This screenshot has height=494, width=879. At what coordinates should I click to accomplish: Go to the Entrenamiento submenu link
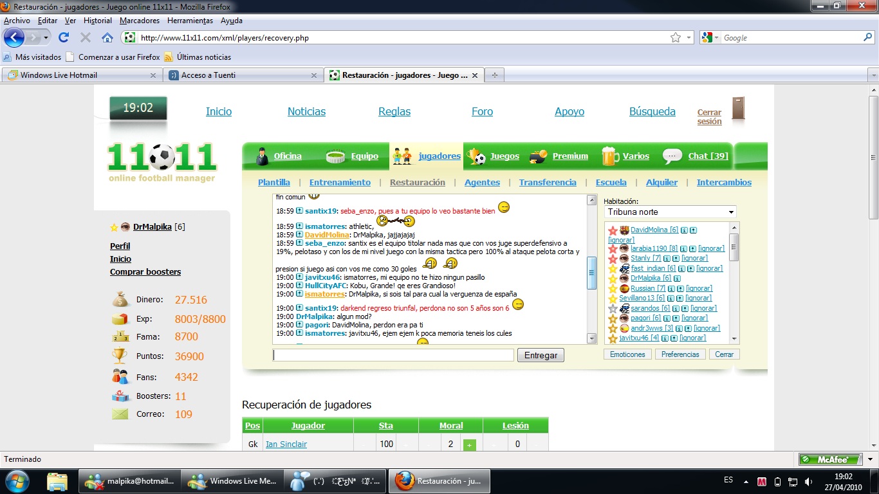coord(340,182)
